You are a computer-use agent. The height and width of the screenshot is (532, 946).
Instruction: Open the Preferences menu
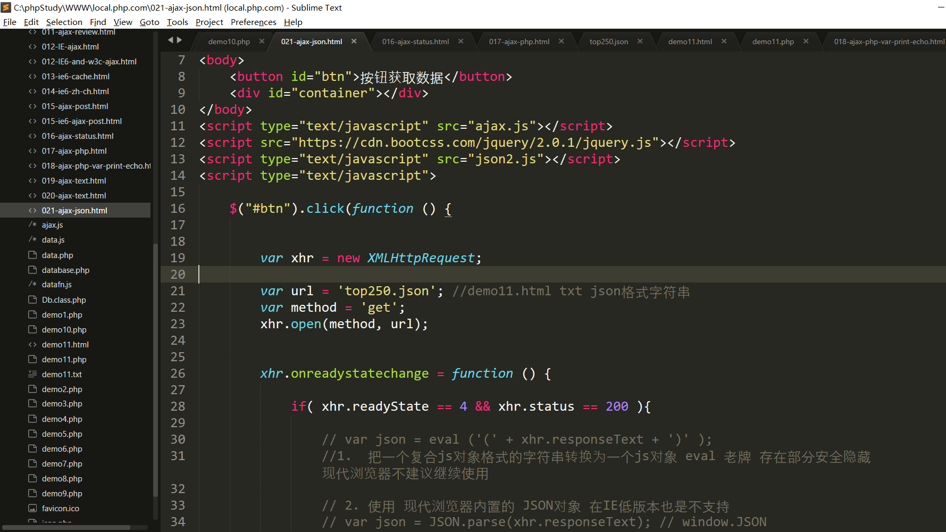point(253,22)
